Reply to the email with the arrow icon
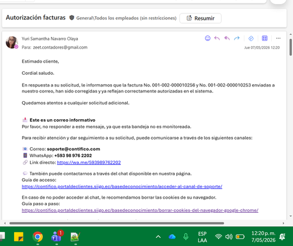The image size is (293, 246). tap(217, 38)
